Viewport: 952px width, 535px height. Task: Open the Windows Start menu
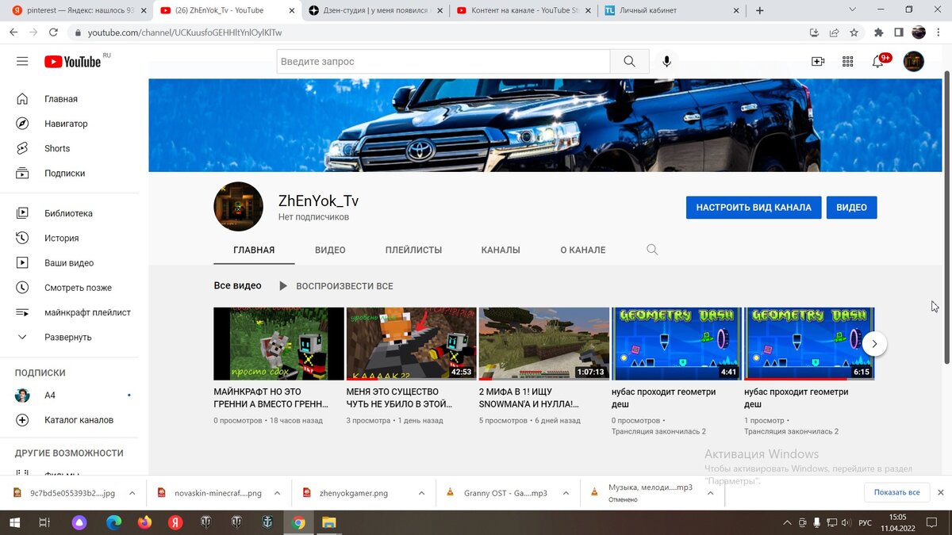14,522
